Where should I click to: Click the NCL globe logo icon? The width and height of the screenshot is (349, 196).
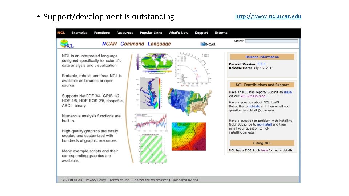click(67, 44)
